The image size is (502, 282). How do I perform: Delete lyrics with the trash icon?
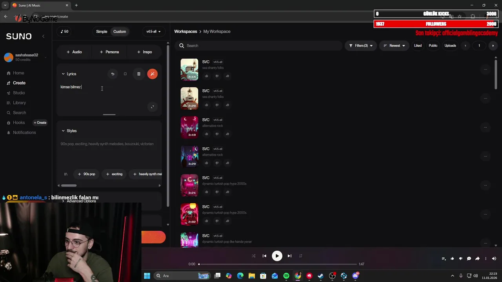pos(138,74)
